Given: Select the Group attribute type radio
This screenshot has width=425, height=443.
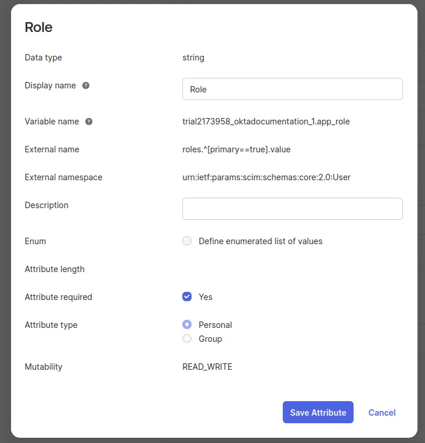Looking at the screenshot, I should point(187,338).
